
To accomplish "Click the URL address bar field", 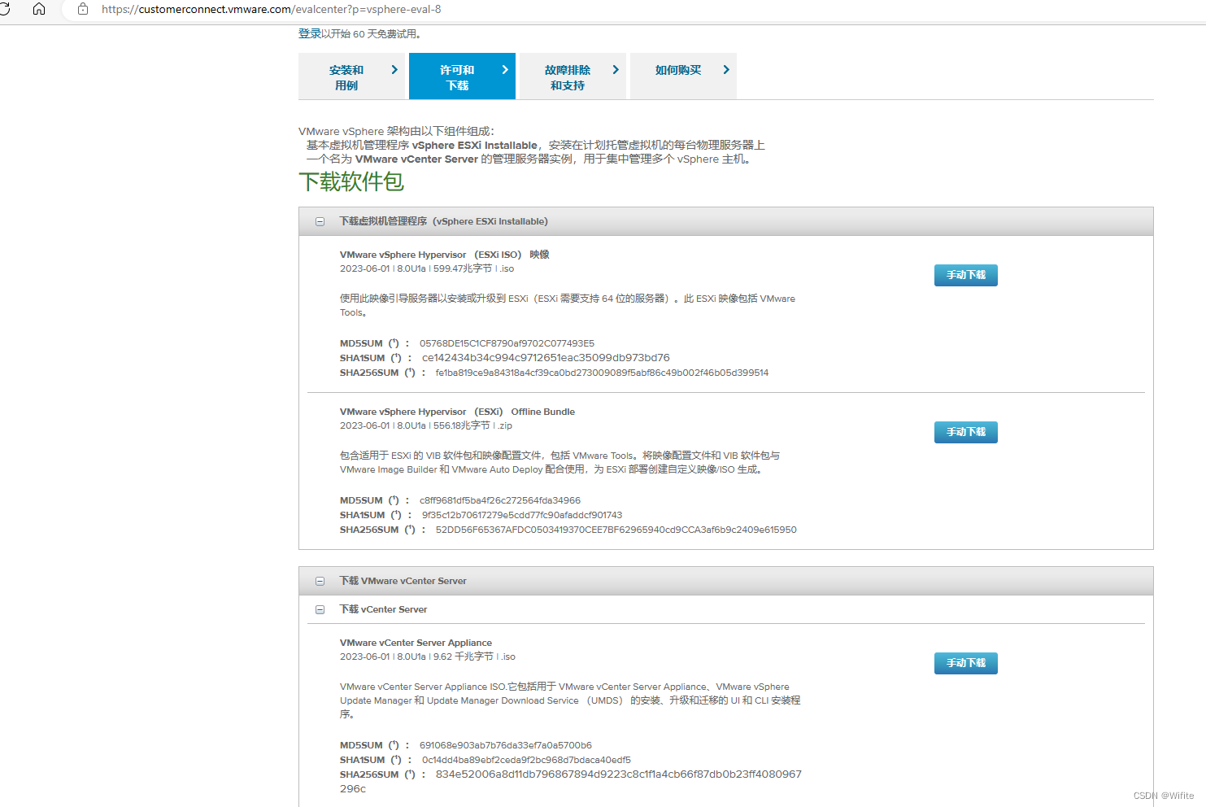I will tap(634, 9).
